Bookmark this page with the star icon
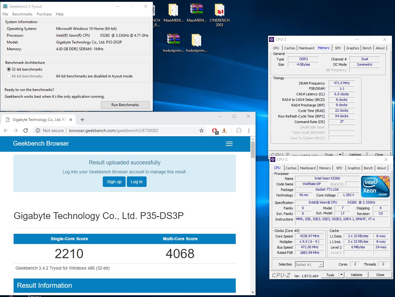The width and height of the screenshot is (395, 297). (202, 130)
